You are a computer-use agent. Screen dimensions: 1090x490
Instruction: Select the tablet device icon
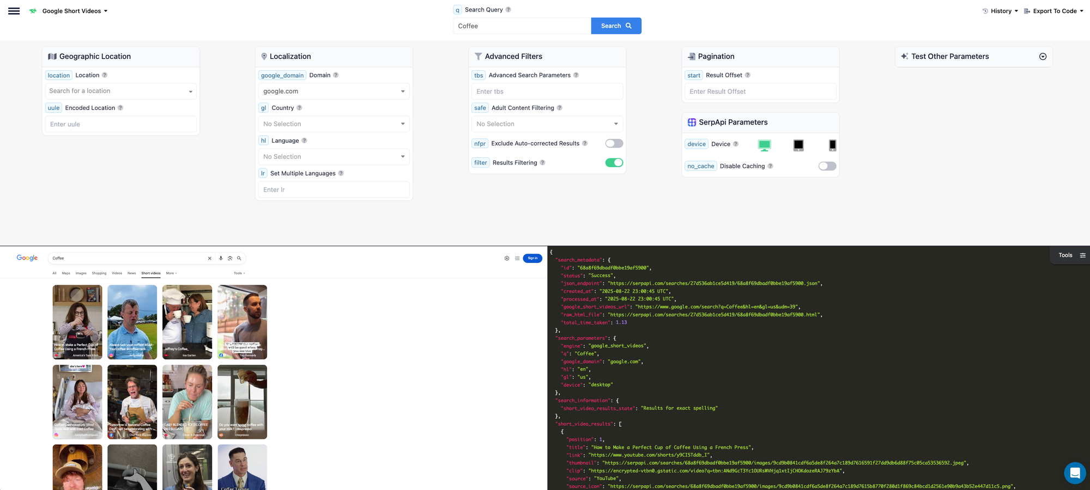click(798, 145)
